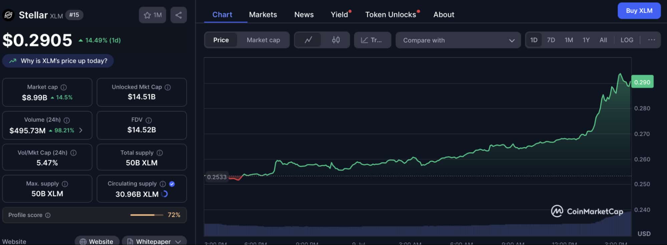Click the 72% profile score value
Image resolution: width=667 pixels, height=245 pixels.
(174, 215)
